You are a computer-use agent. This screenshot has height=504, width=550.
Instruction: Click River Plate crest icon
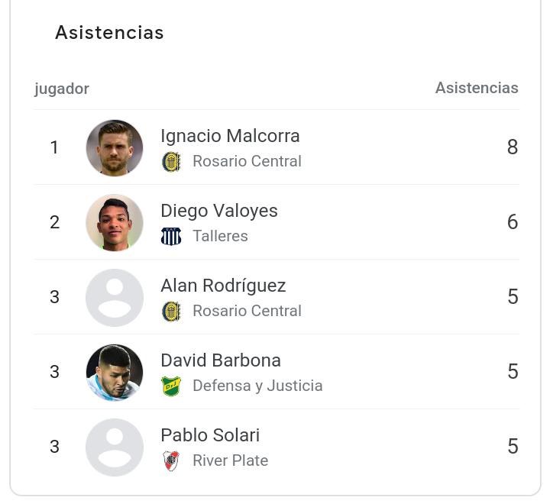click(x=171, y=461)
